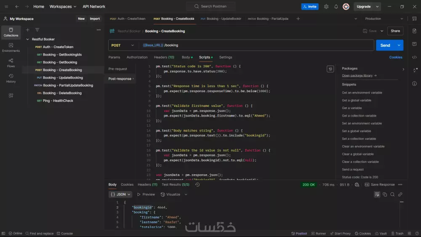The height and width of the screenshot is (237, 421).
Task: Open the JSON format dropdown
Action: pos(120,194)
